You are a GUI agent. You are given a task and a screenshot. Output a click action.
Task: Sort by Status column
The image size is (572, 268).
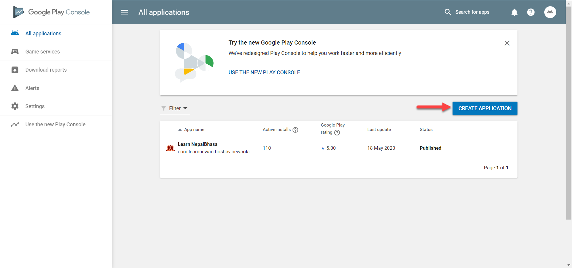(426, 130)
